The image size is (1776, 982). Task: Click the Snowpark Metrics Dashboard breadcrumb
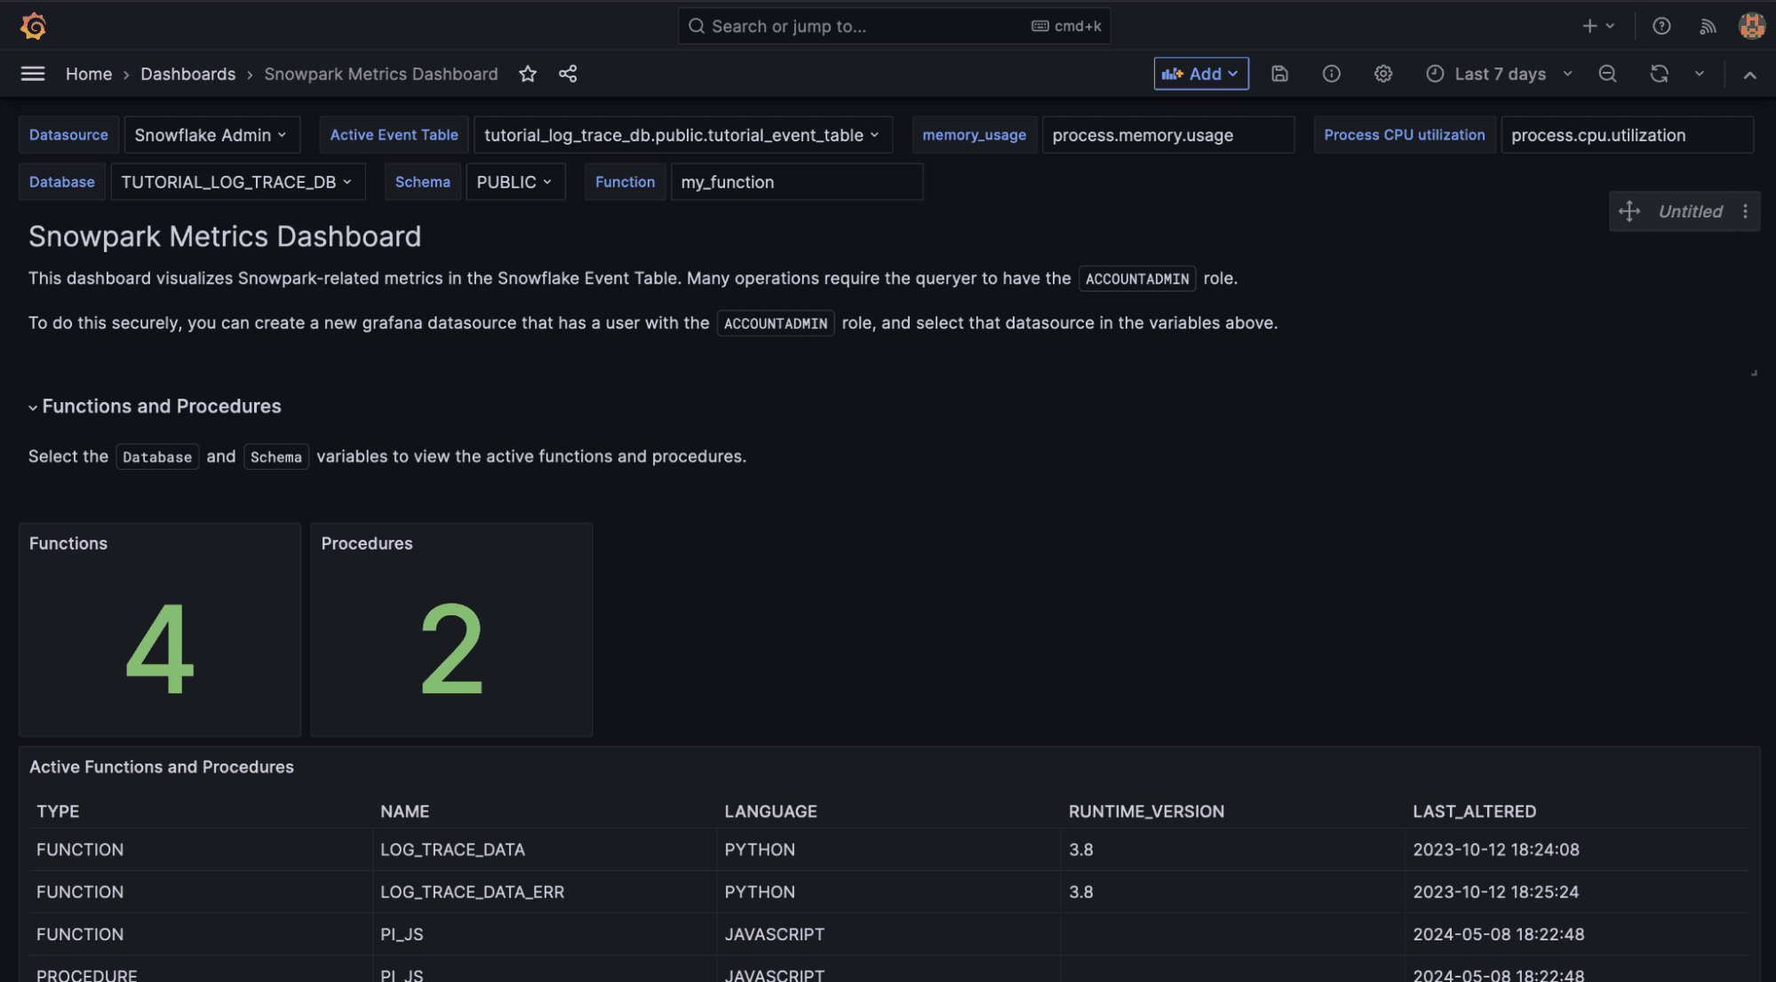click(381, 74)
